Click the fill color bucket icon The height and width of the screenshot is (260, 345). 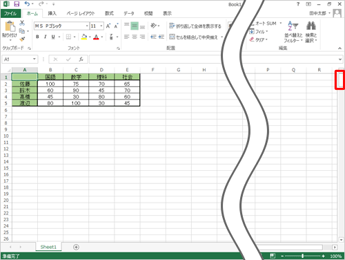click(x=84, y=37)
